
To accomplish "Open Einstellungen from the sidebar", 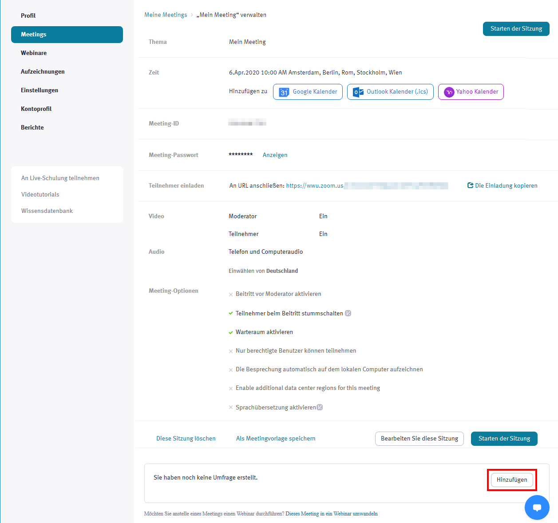I will [x=40, y=90].
